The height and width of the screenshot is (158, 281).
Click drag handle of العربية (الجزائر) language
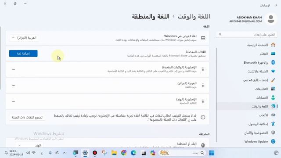point(203,85)
